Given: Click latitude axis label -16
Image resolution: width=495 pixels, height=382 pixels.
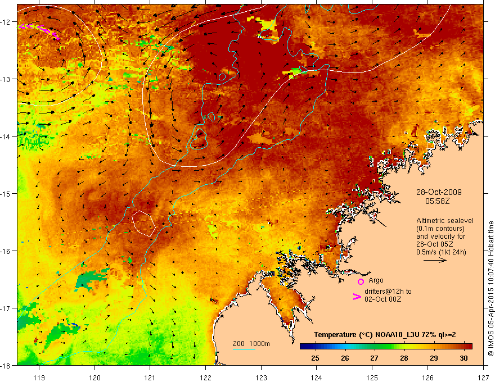Looking at the screenshot, I should (x=6, y=251).
